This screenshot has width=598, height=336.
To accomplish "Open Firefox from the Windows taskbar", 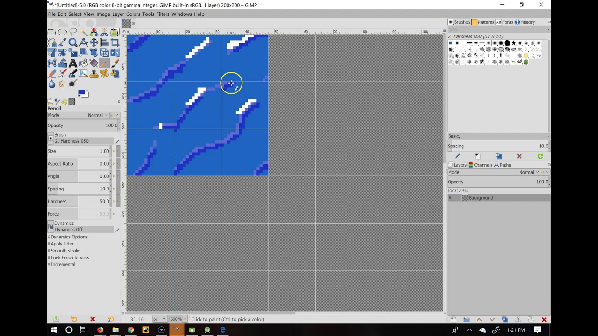I will pos(100,329).
